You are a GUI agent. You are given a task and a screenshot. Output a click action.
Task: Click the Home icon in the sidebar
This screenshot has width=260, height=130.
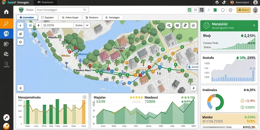[x=6, y=12]
